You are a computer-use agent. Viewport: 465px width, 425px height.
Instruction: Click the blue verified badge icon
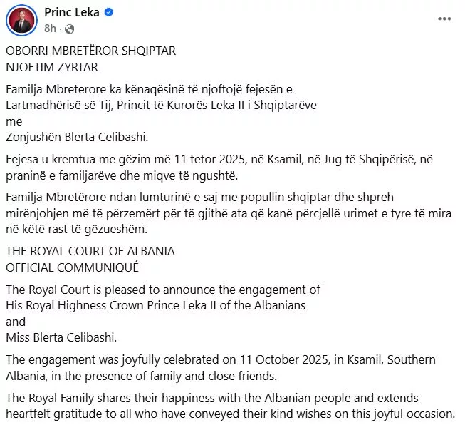(109, 13)
